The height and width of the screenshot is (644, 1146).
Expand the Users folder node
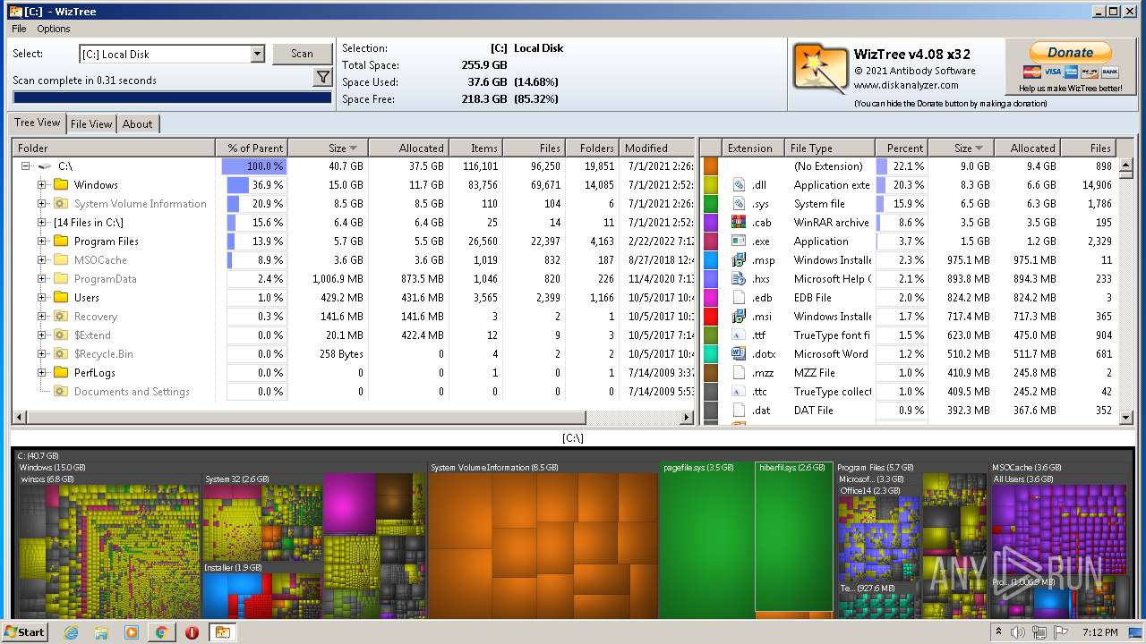click(x=42, y=298)
